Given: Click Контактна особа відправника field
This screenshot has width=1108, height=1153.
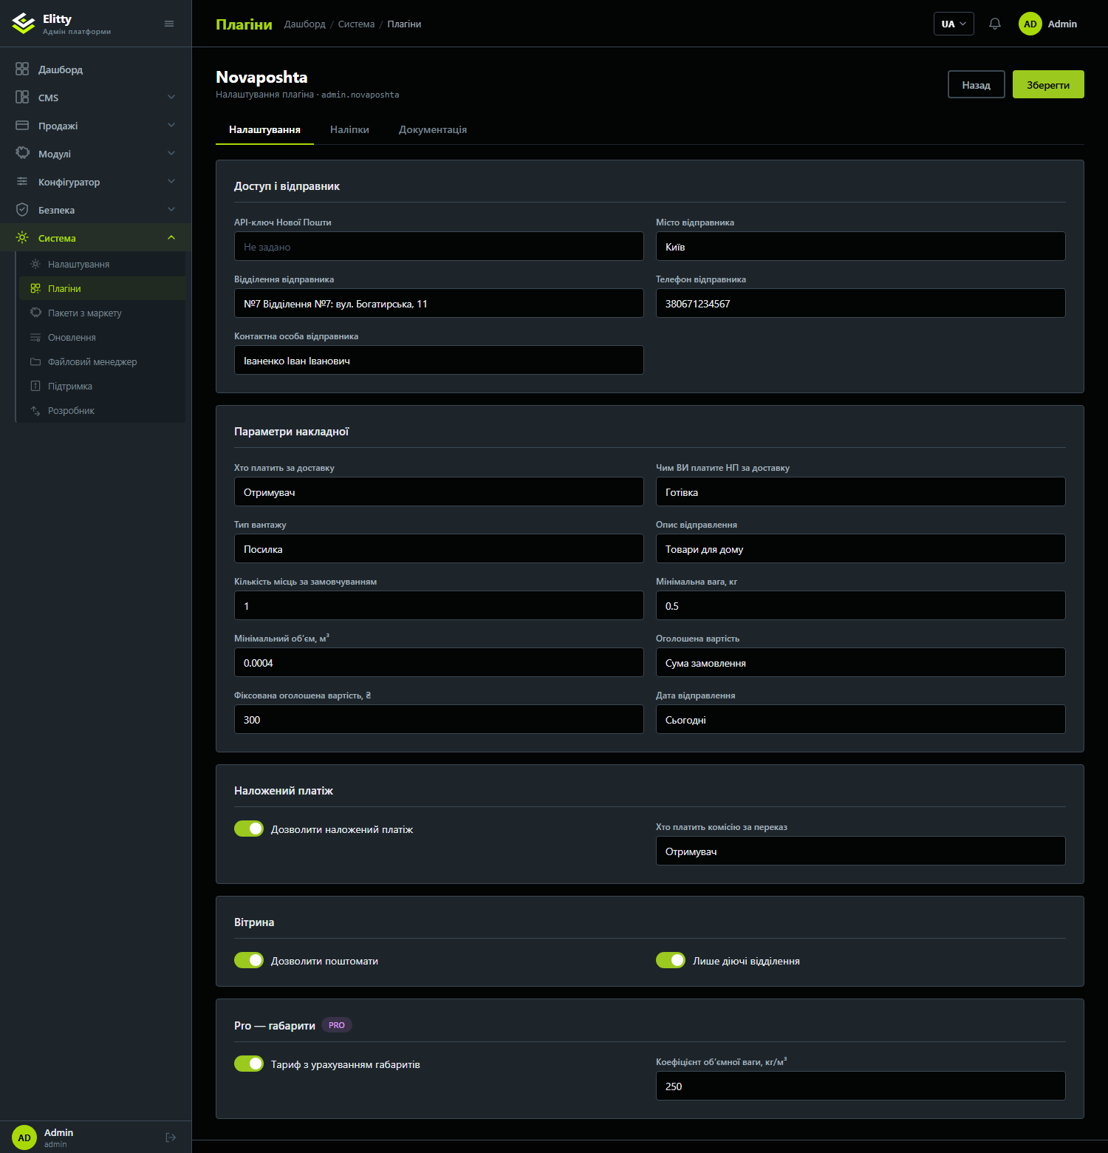Looking at the screenshot, I should click(439, 360).
